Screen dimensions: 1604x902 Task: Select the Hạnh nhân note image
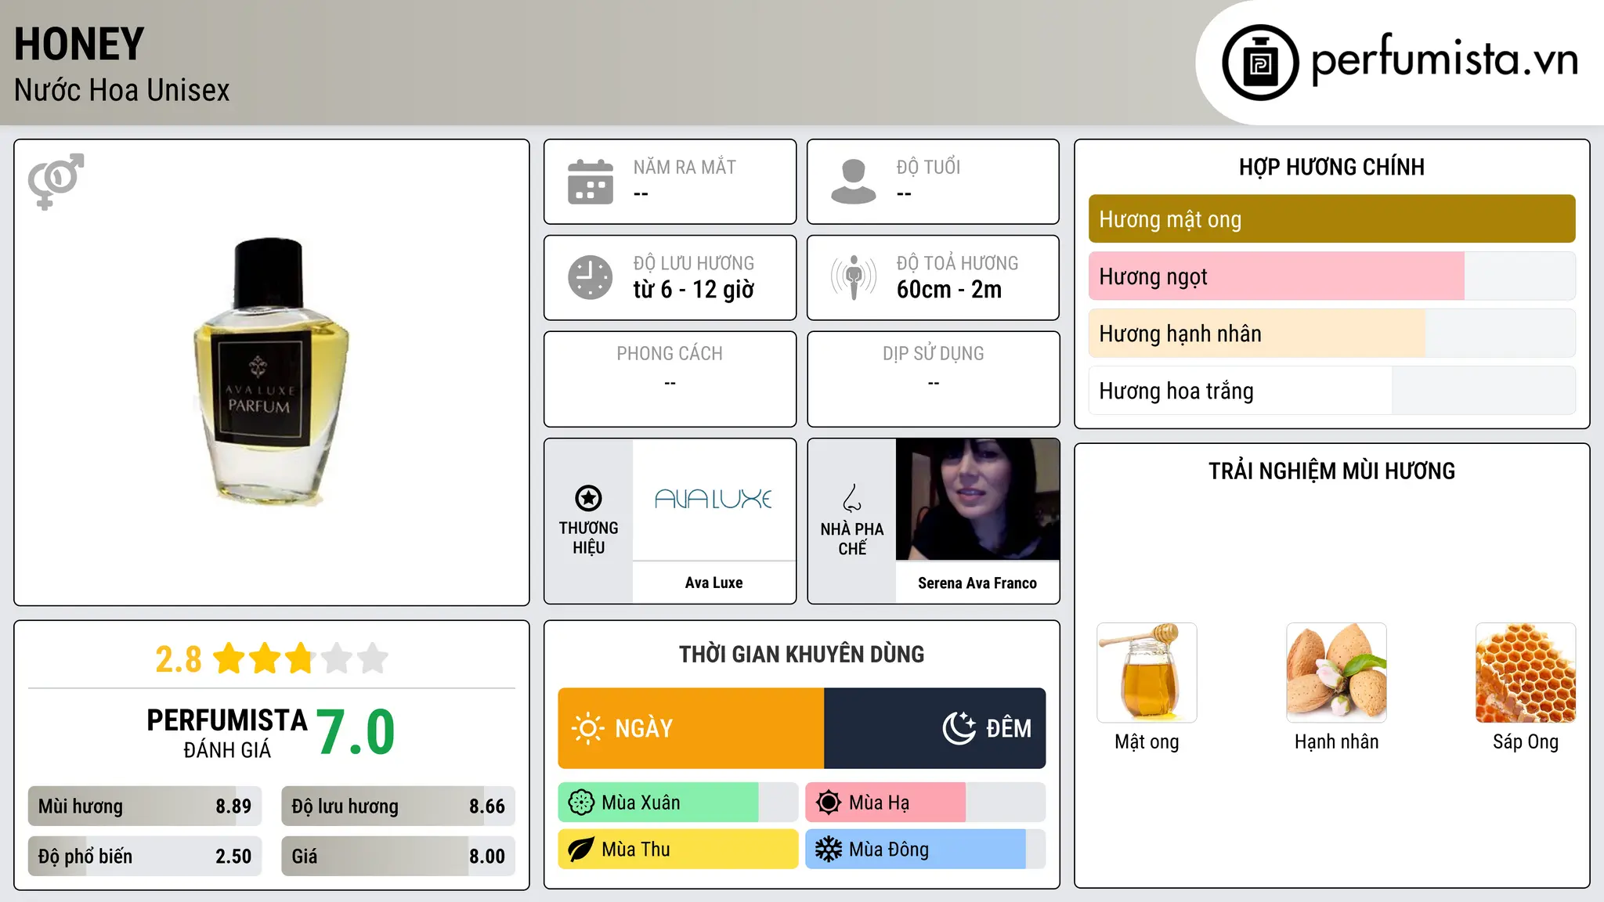pos(1336,673)
